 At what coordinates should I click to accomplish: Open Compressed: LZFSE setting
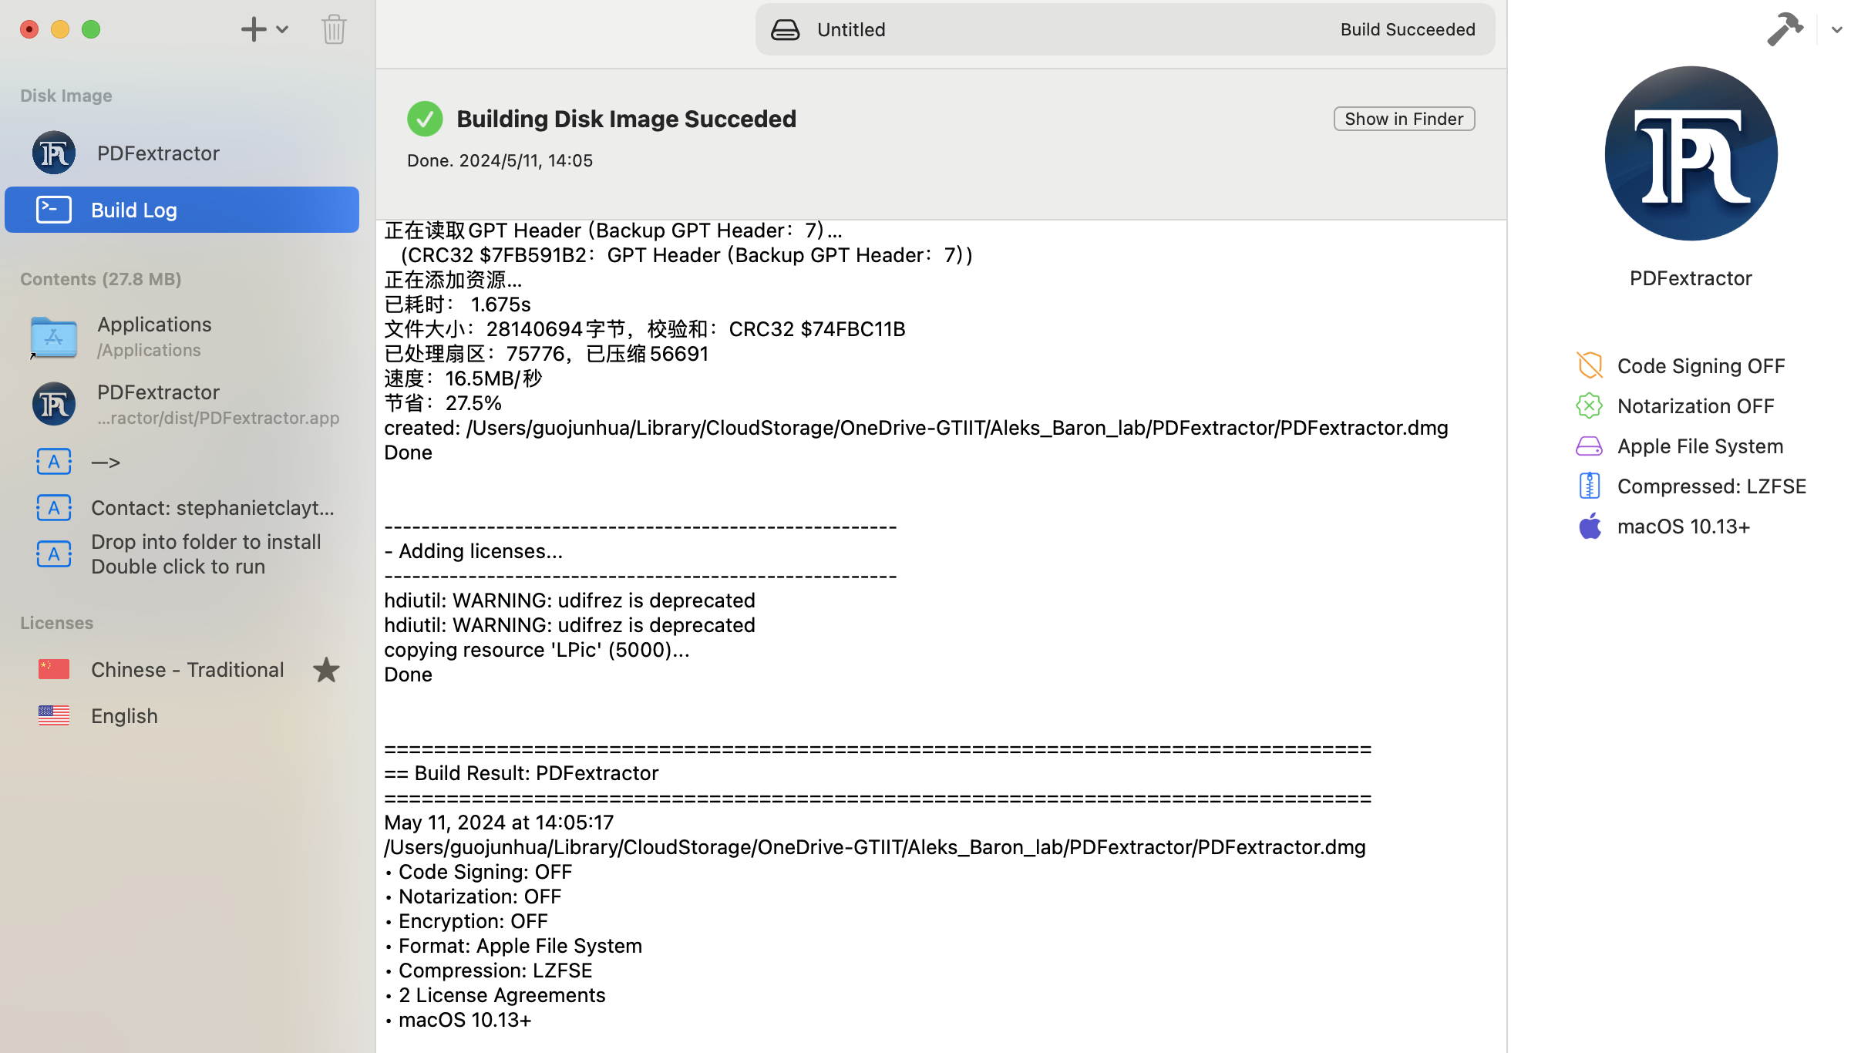click(1711, 486)
